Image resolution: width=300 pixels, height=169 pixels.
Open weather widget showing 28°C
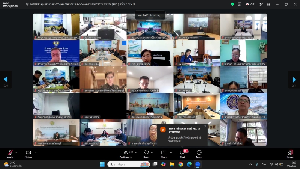[x=13, y=164]
